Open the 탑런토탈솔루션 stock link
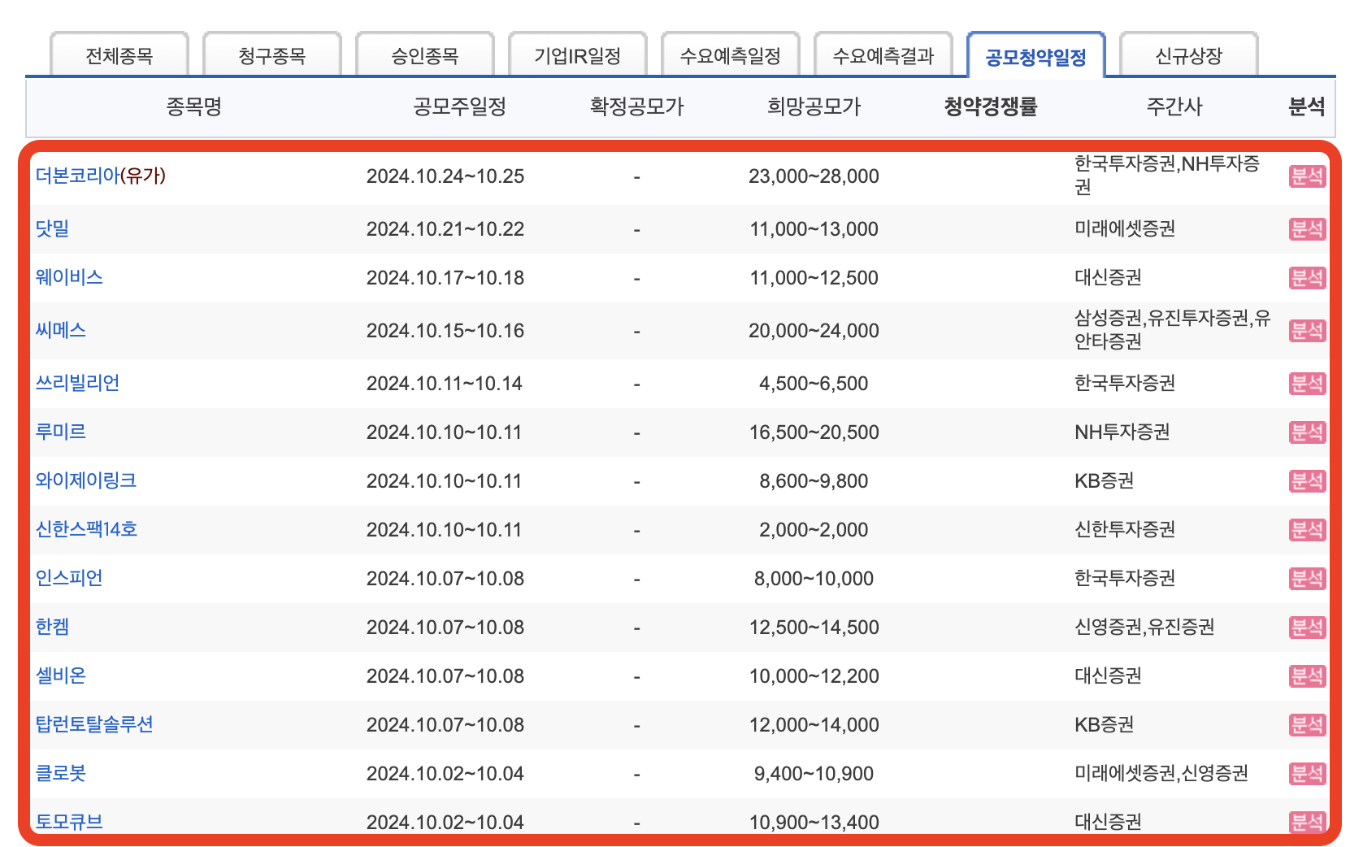Viewport: 1350px width, 847px height. 94,724
